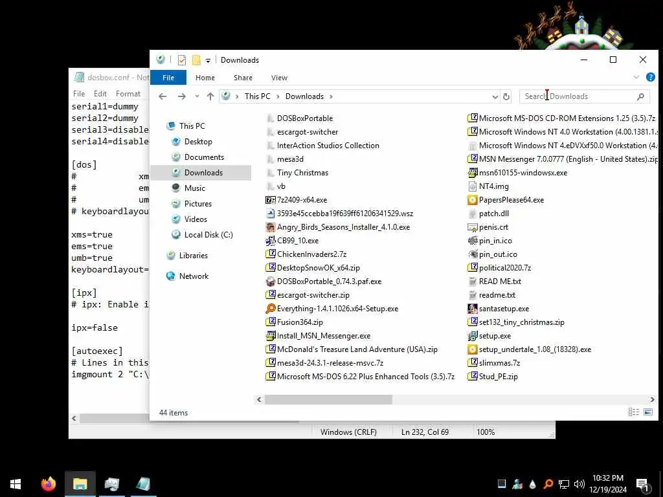663x497 pixels.
Task: Select the pin_in.ico file icon
Action: tap(472, 241)
